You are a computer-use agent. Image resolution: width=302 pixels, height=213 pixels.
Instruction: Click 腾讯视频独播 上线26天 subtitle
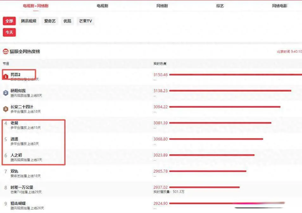pyautogui.click(x=27, y=208)
